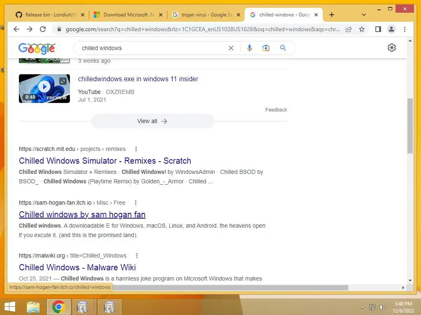Open chilledwindows.exe in windows 11 insider
421x315 pixels.
(138, 79)
